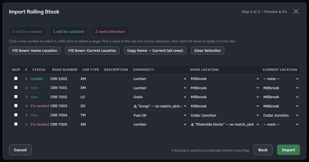Toggle skip checkbox for CRR 7001
Screen dimensions: 309x162
tap(16, 87)
